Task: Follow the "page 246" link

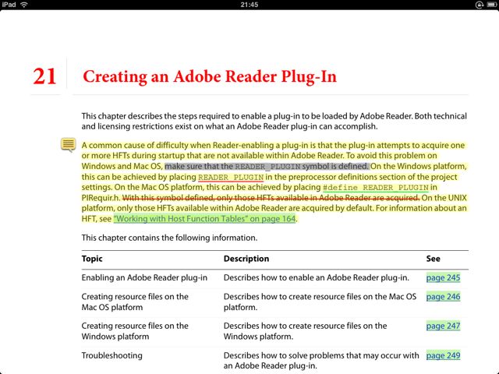Action: click(443, 297)
